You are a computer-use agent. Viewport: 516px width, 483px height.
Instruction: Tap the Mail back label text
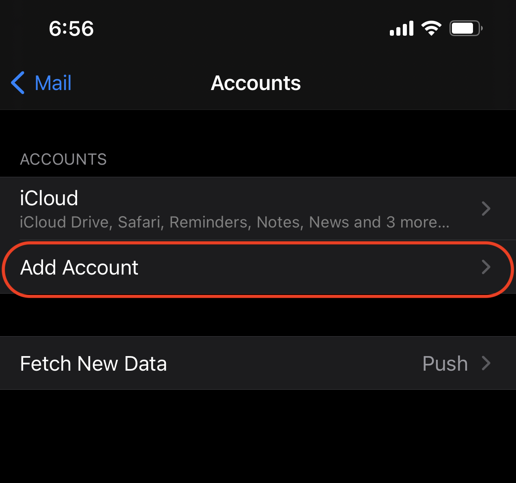point(53,82)
